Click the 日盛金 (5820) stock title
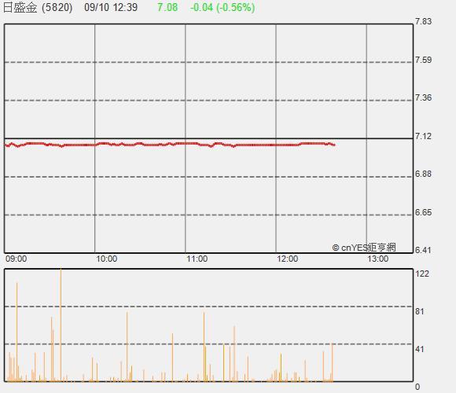456x393 pixels. click(x=38, y=7)
